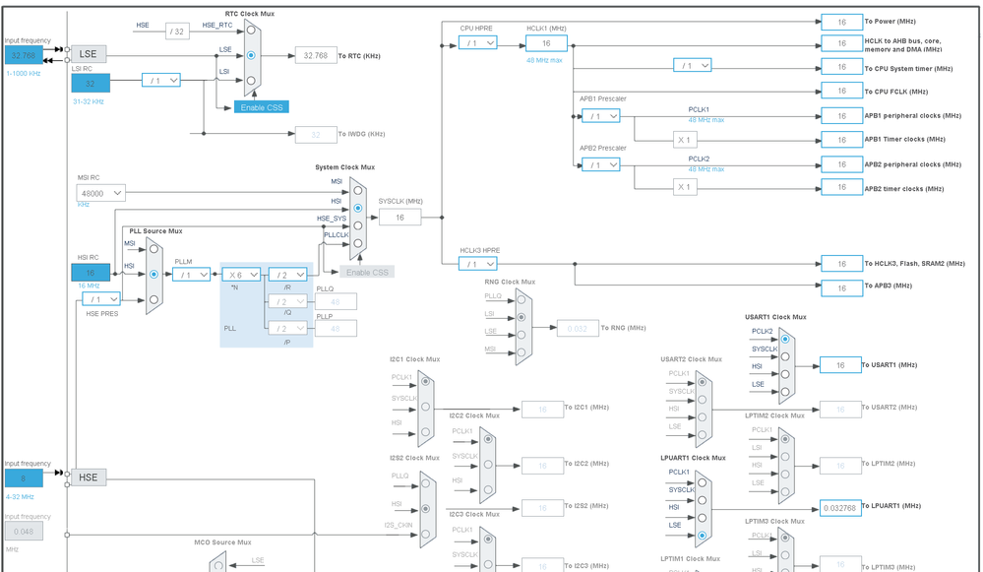Click the RTC Clock Mux label
Screen dimensions: 983x572
[250, 13]
